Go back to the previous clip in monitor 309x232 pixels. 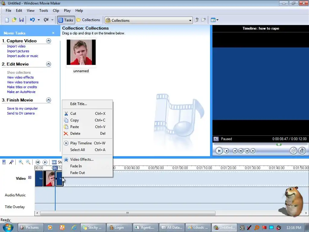(x=235, y=151)
